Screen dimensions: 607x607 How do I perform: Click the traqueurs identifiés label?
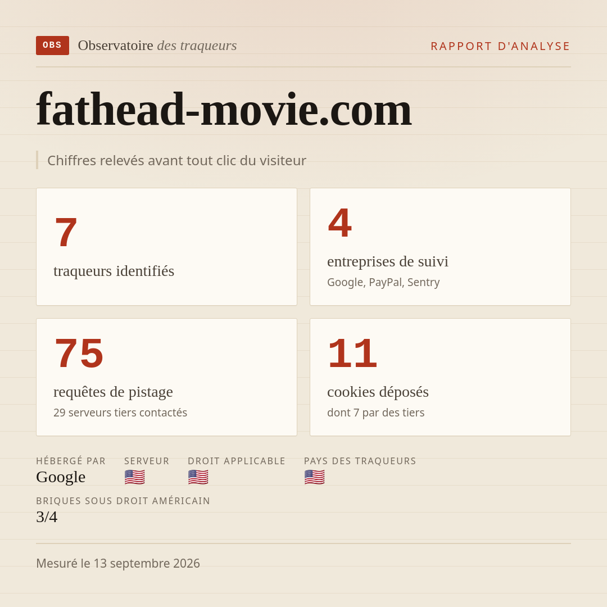tap(114, 271)
